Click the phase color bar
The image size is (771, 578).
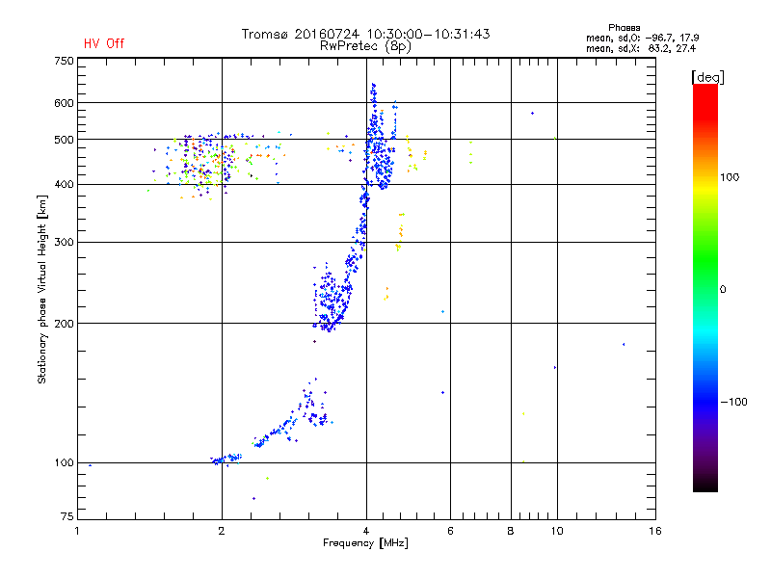pos(705,287)
